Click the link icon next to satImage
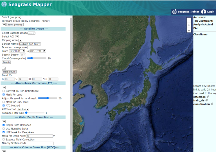 [x=208, y=97]
